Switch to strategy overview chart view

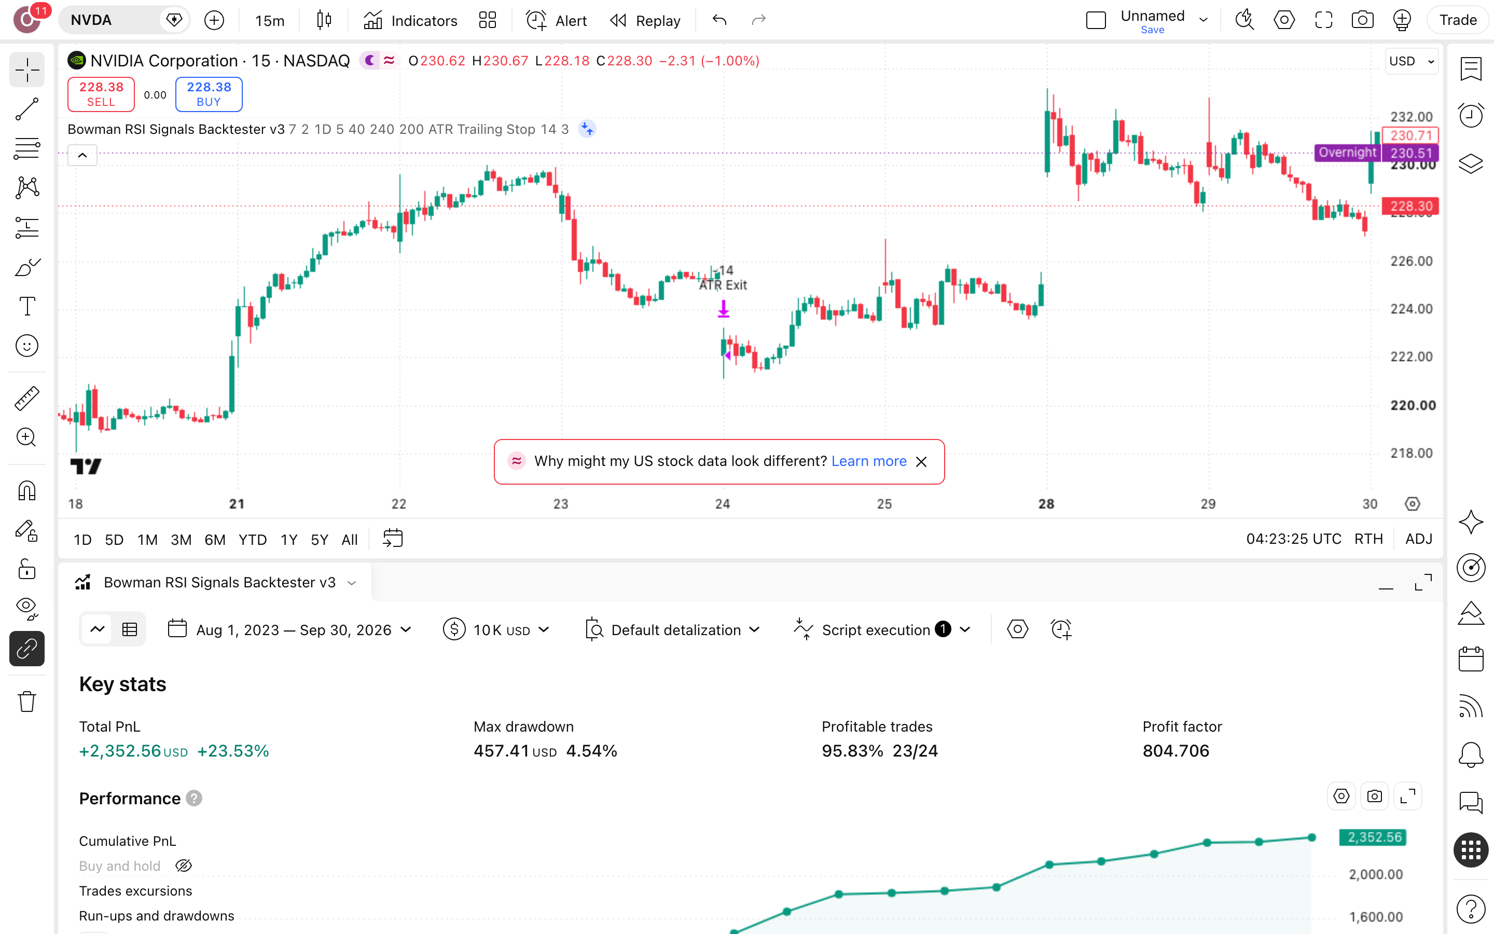coord(98,629)
